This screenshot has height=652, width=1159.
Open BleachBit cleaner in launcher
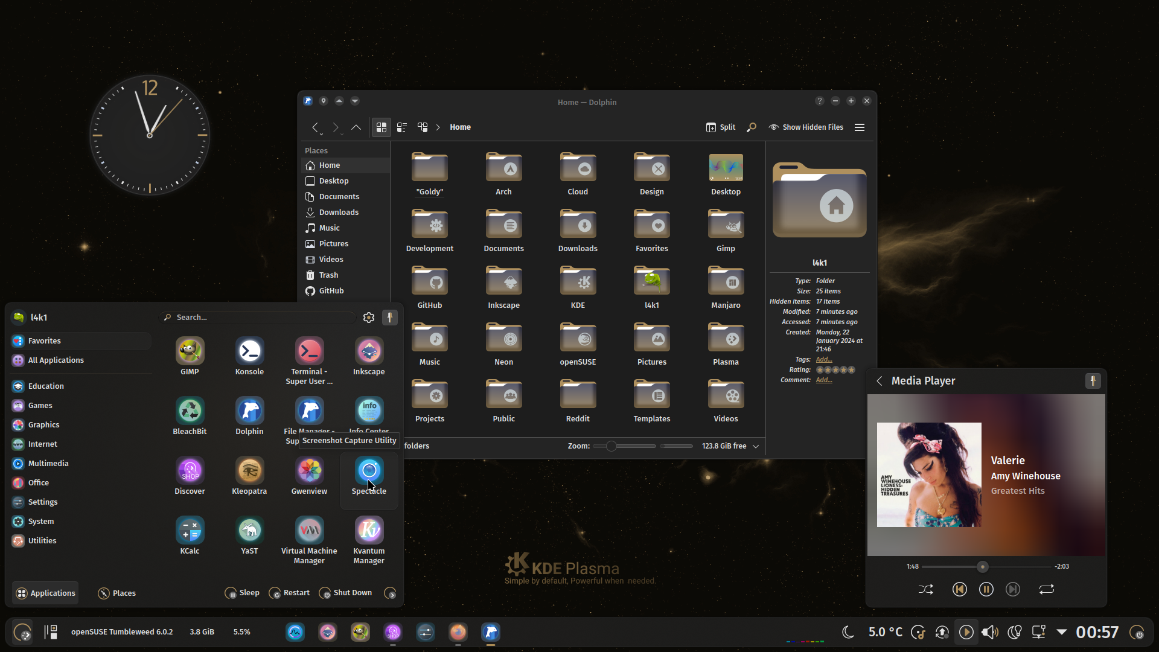click(190, 417)
